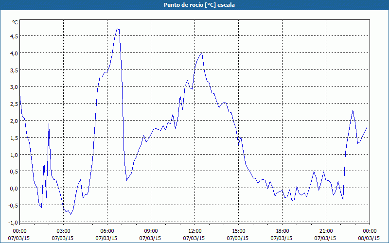Click the 0,0 y-axis value
389x243 pixels.
(x=13, y=188)
